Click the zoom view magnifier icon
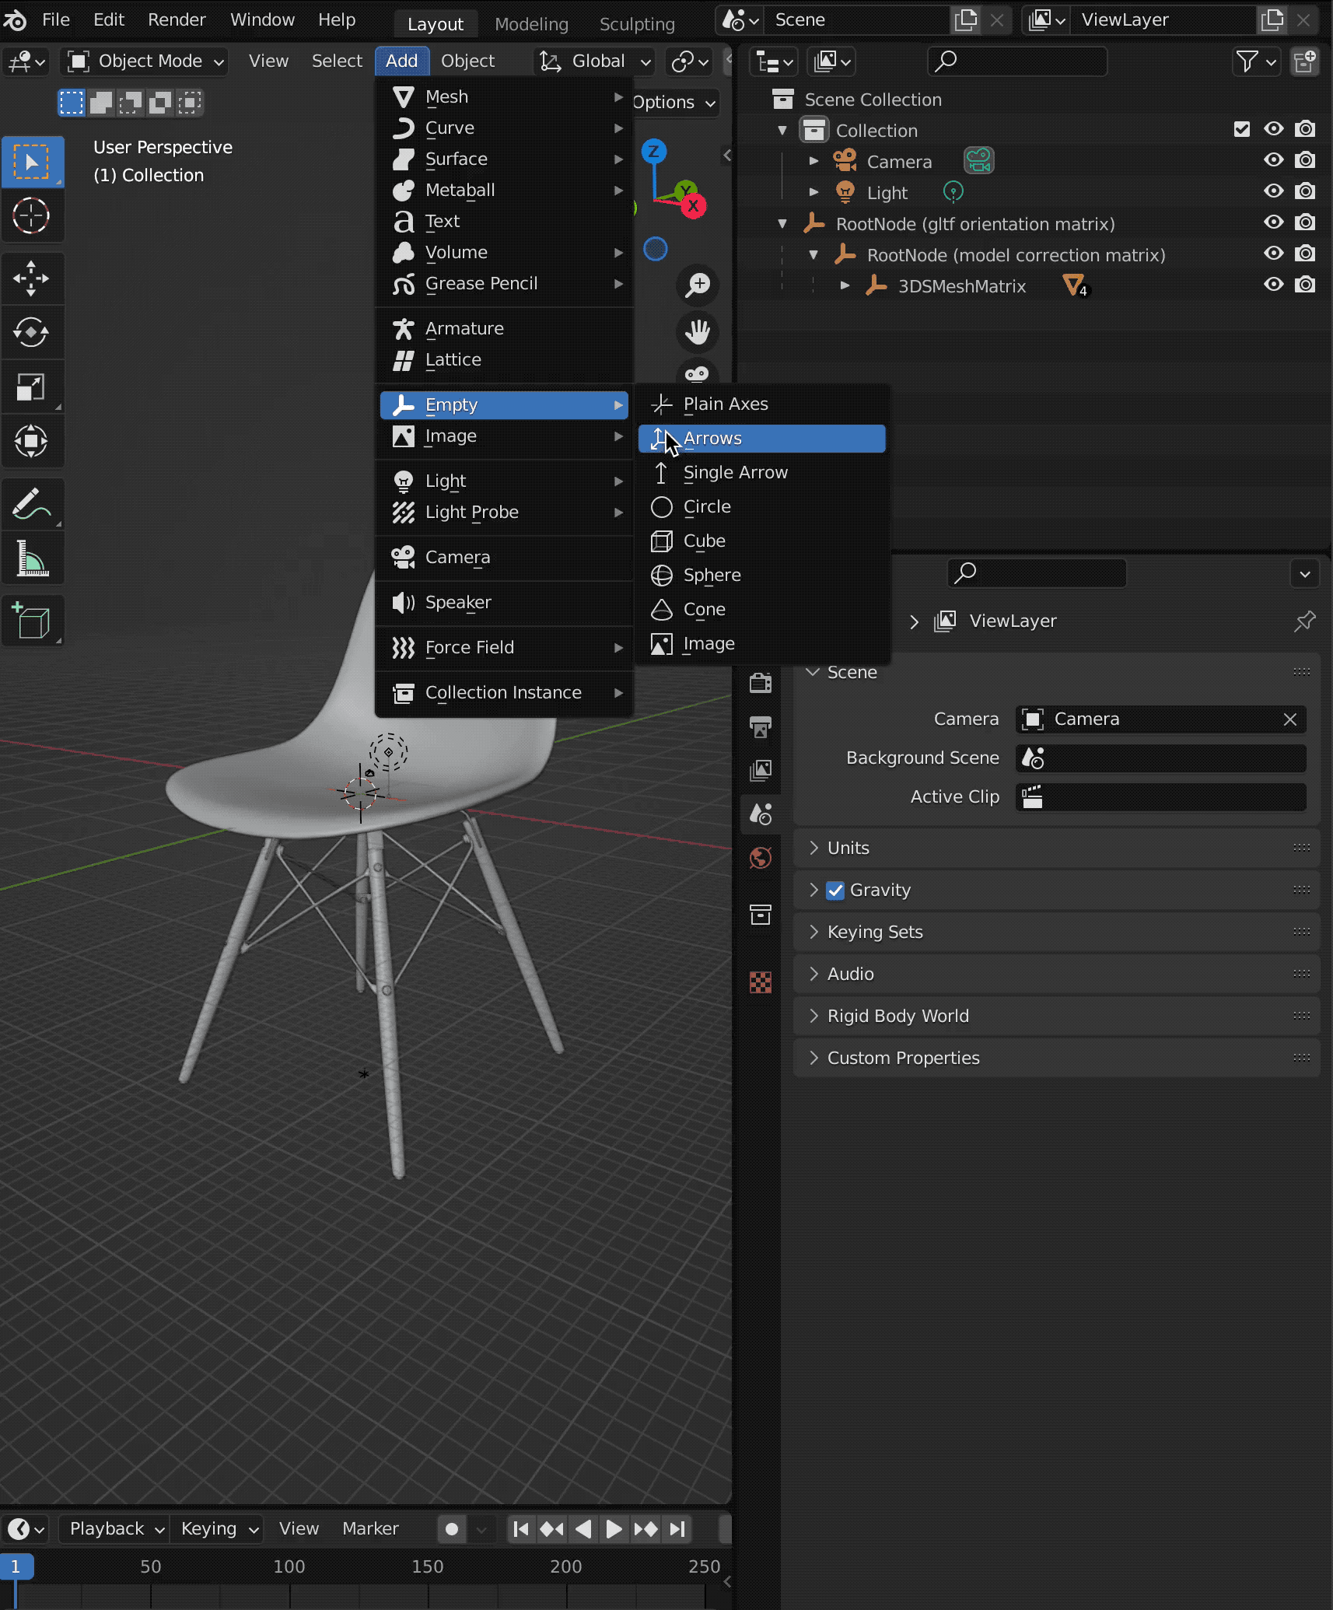 tap(698, 285)
